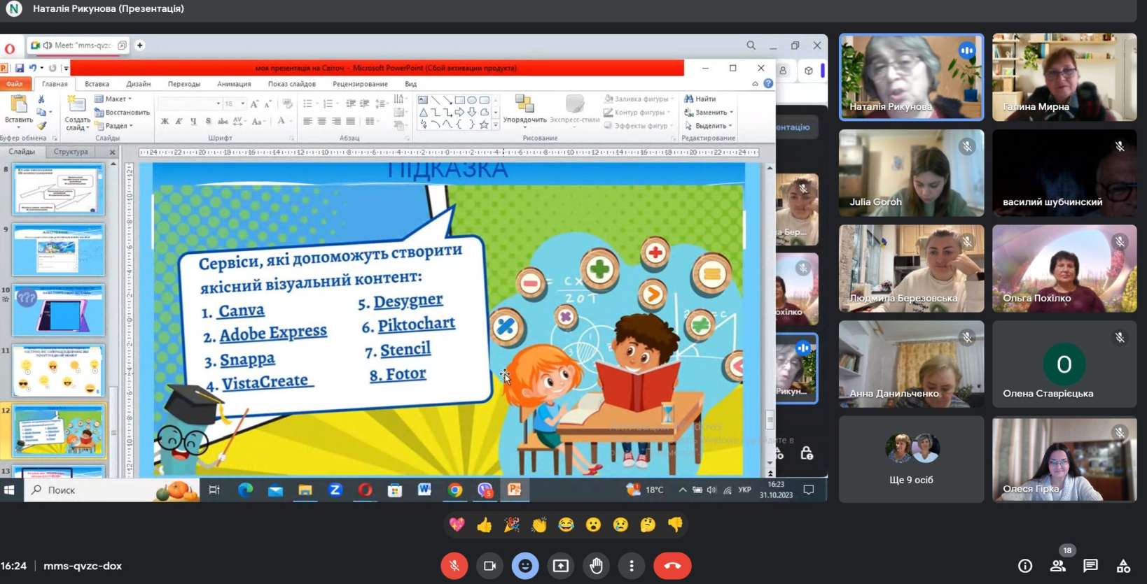Image resolution: width=1147 pixels, height=584 pixels.
Task: Open the chat with everyone panel
Action: [1090, 566]
